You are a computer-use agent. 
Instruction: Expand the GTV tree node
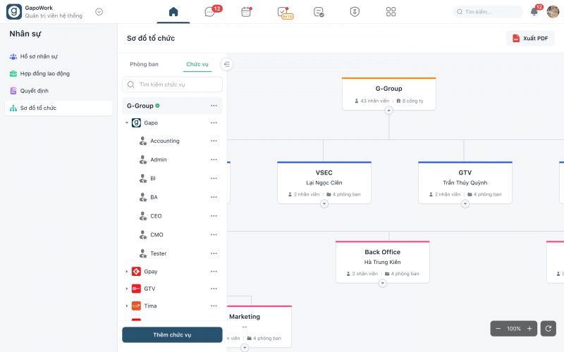127,289
